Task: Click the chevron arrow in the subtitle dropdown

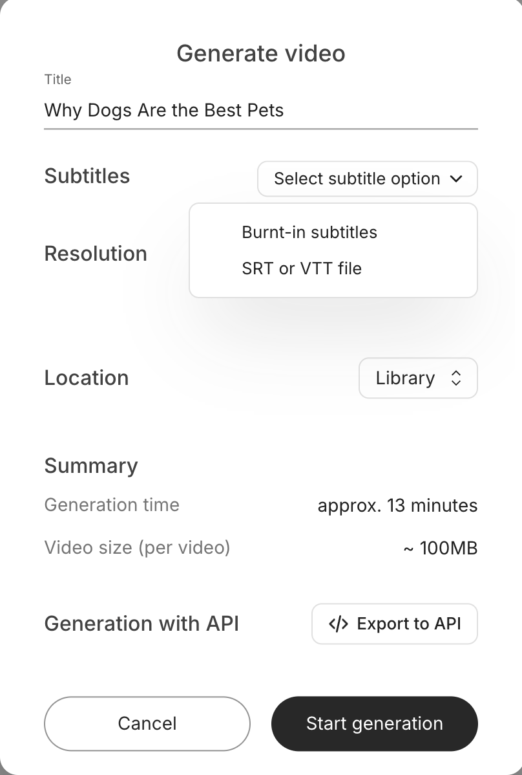Action: coord(457,179)
